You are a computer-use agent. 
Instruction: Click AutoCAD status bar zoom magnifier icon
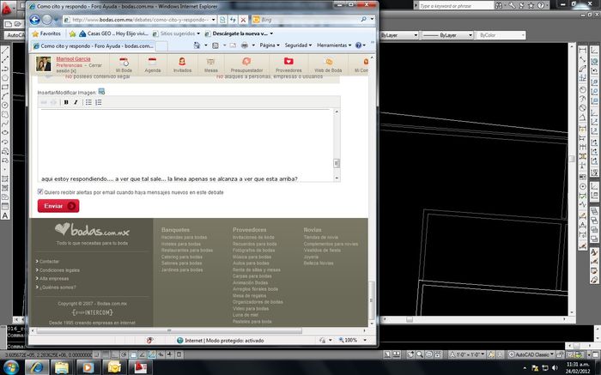coord(420,354)
